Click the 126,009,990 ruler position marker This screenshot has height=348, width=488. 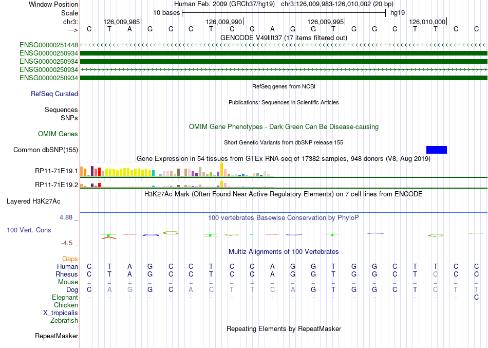click(224, 22)
